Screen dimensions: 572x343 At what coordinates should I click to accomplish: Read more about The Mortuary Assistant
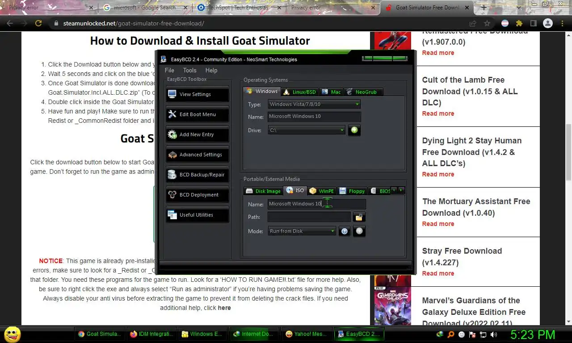[x=438, y=224]
